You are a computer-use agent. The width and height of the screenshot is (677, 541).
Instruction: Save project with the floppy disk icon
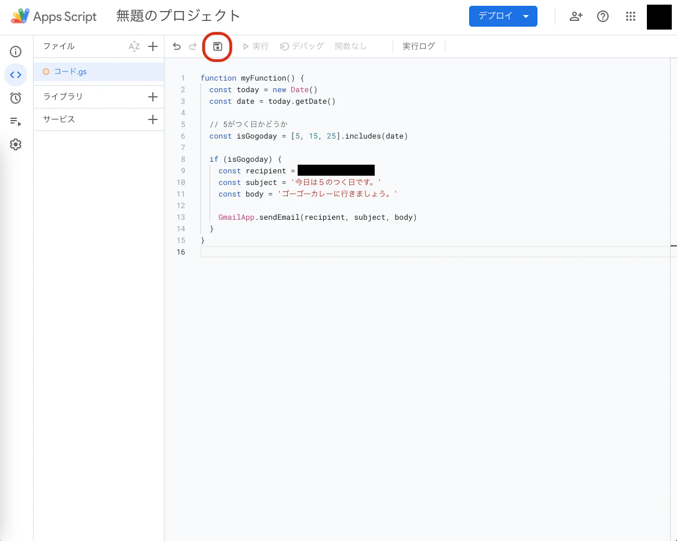pos(218,46)
